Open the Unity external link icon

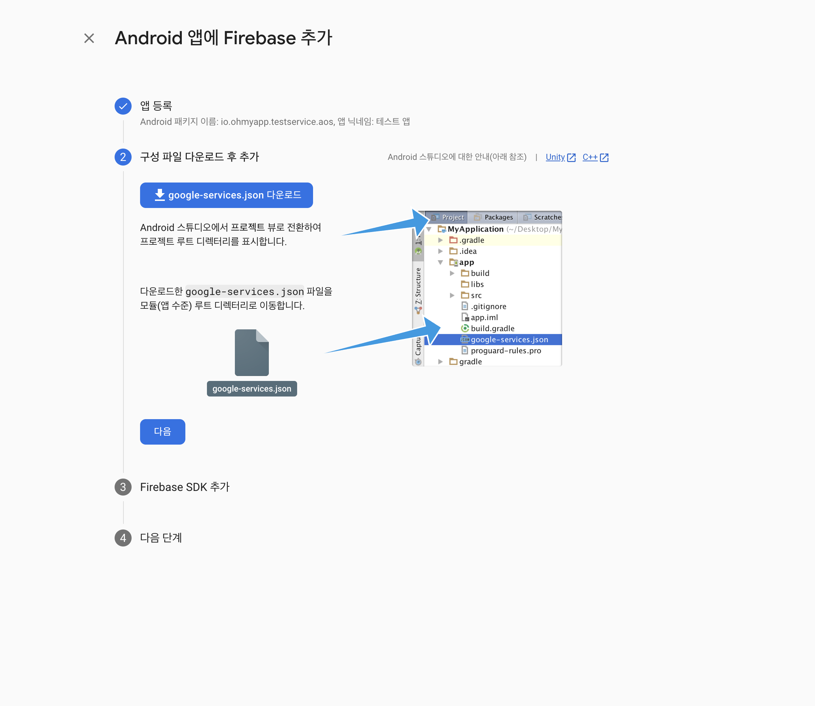pyautogui.click(x=572, y=158)
